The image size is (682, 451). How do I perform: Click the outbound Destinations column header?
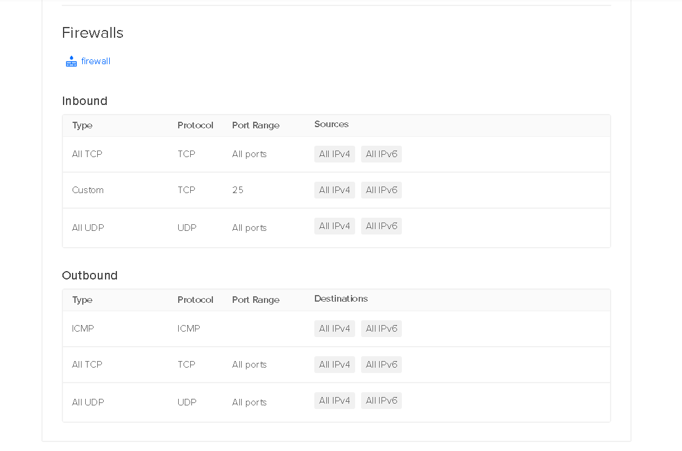(x=341, y=299)
